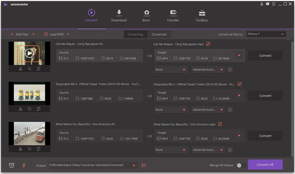Rename What Makes You Beautiful output with edit icon
This screenshot has width=295, height=174.
pos(220,124)
